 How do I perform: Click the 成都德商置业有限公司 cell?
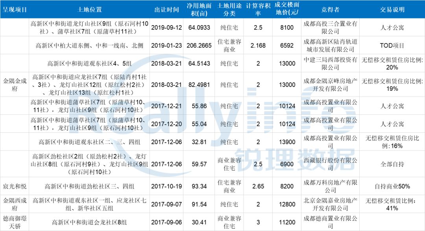pos(330,222)
